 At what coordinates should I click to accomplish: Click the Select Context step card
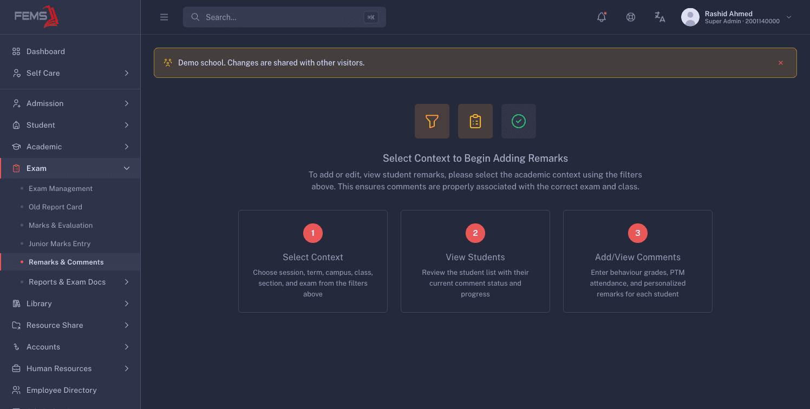pyautogui.click(x=313, y=261)
